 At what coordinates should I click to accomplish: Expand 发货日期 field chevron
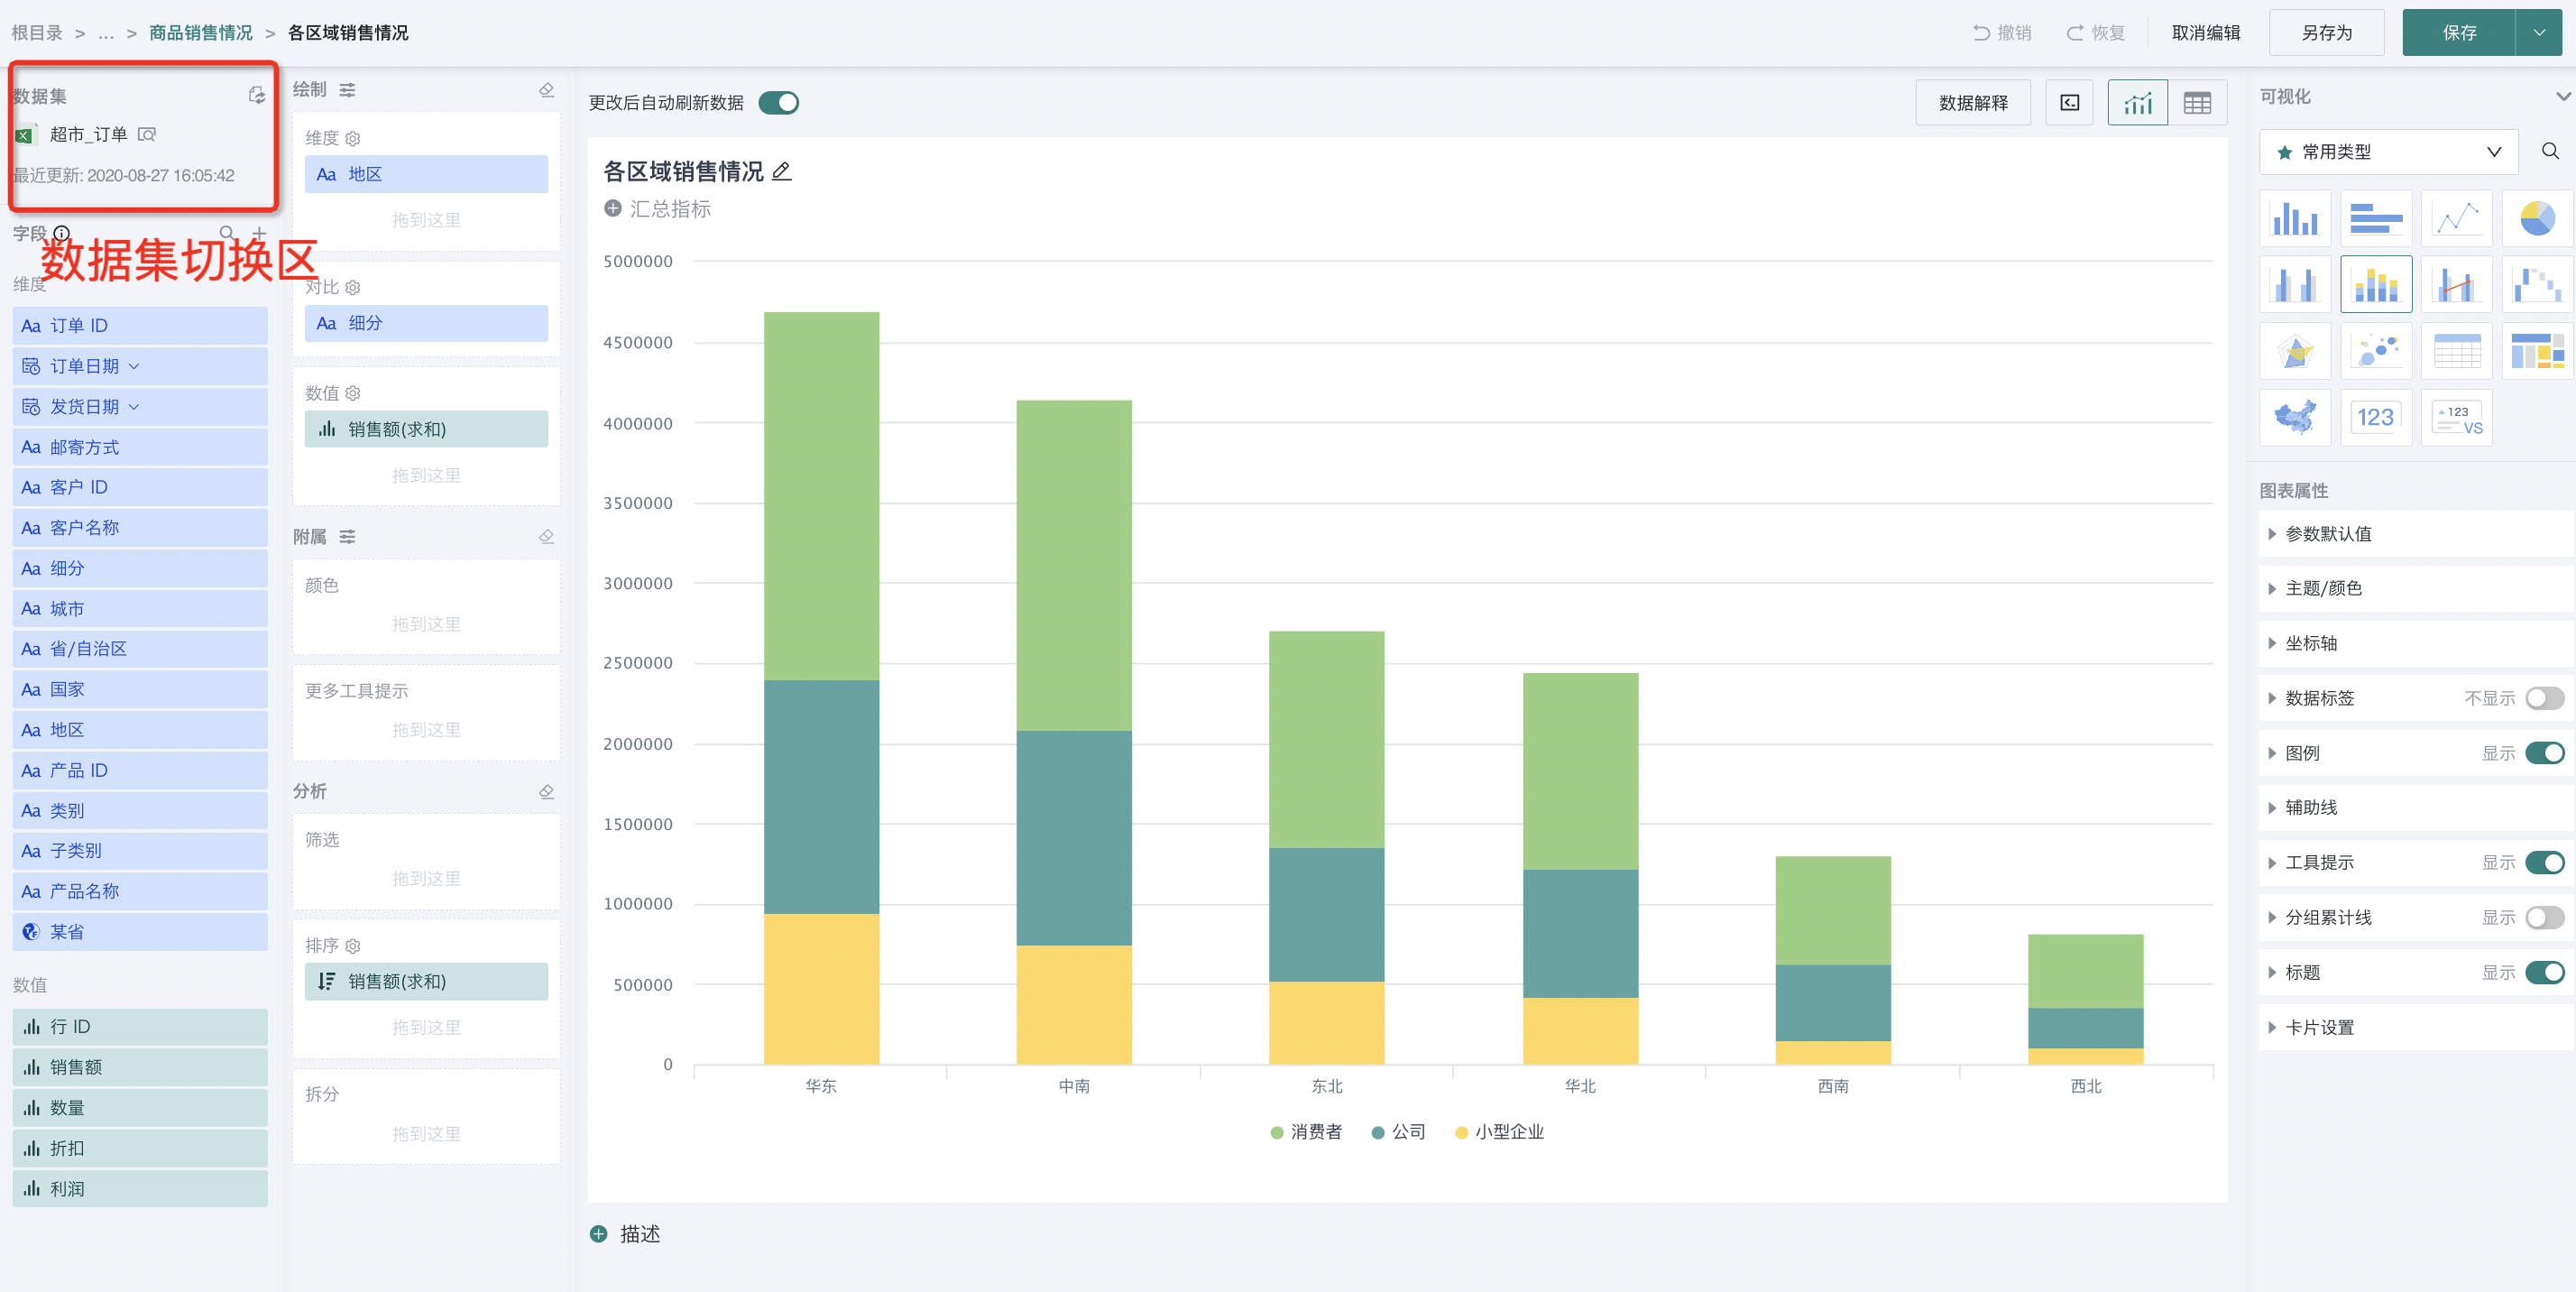(134, 407)
